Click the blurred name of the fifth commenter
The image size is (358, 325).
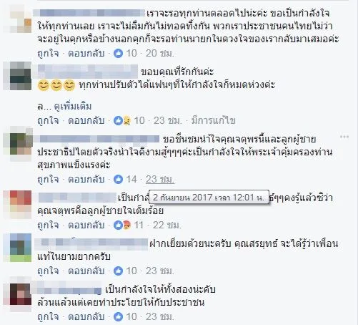pos(91,244)
